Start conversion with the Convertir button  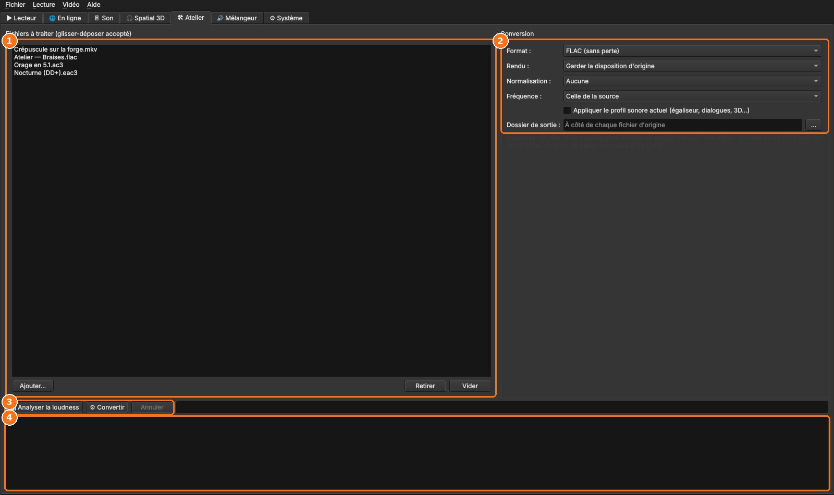(x=107, y=407)
